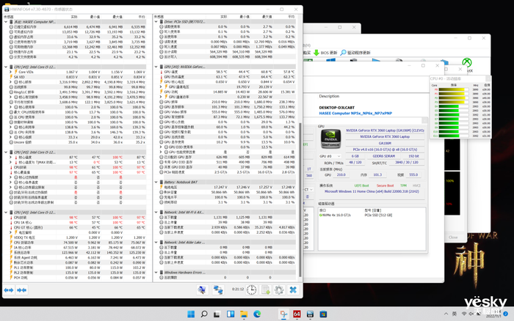The width and height of the screenshot is (514, 321).
Task: Click the DESKTOP-D3LCABT computer name text
Action: click(x=336, y=108)
